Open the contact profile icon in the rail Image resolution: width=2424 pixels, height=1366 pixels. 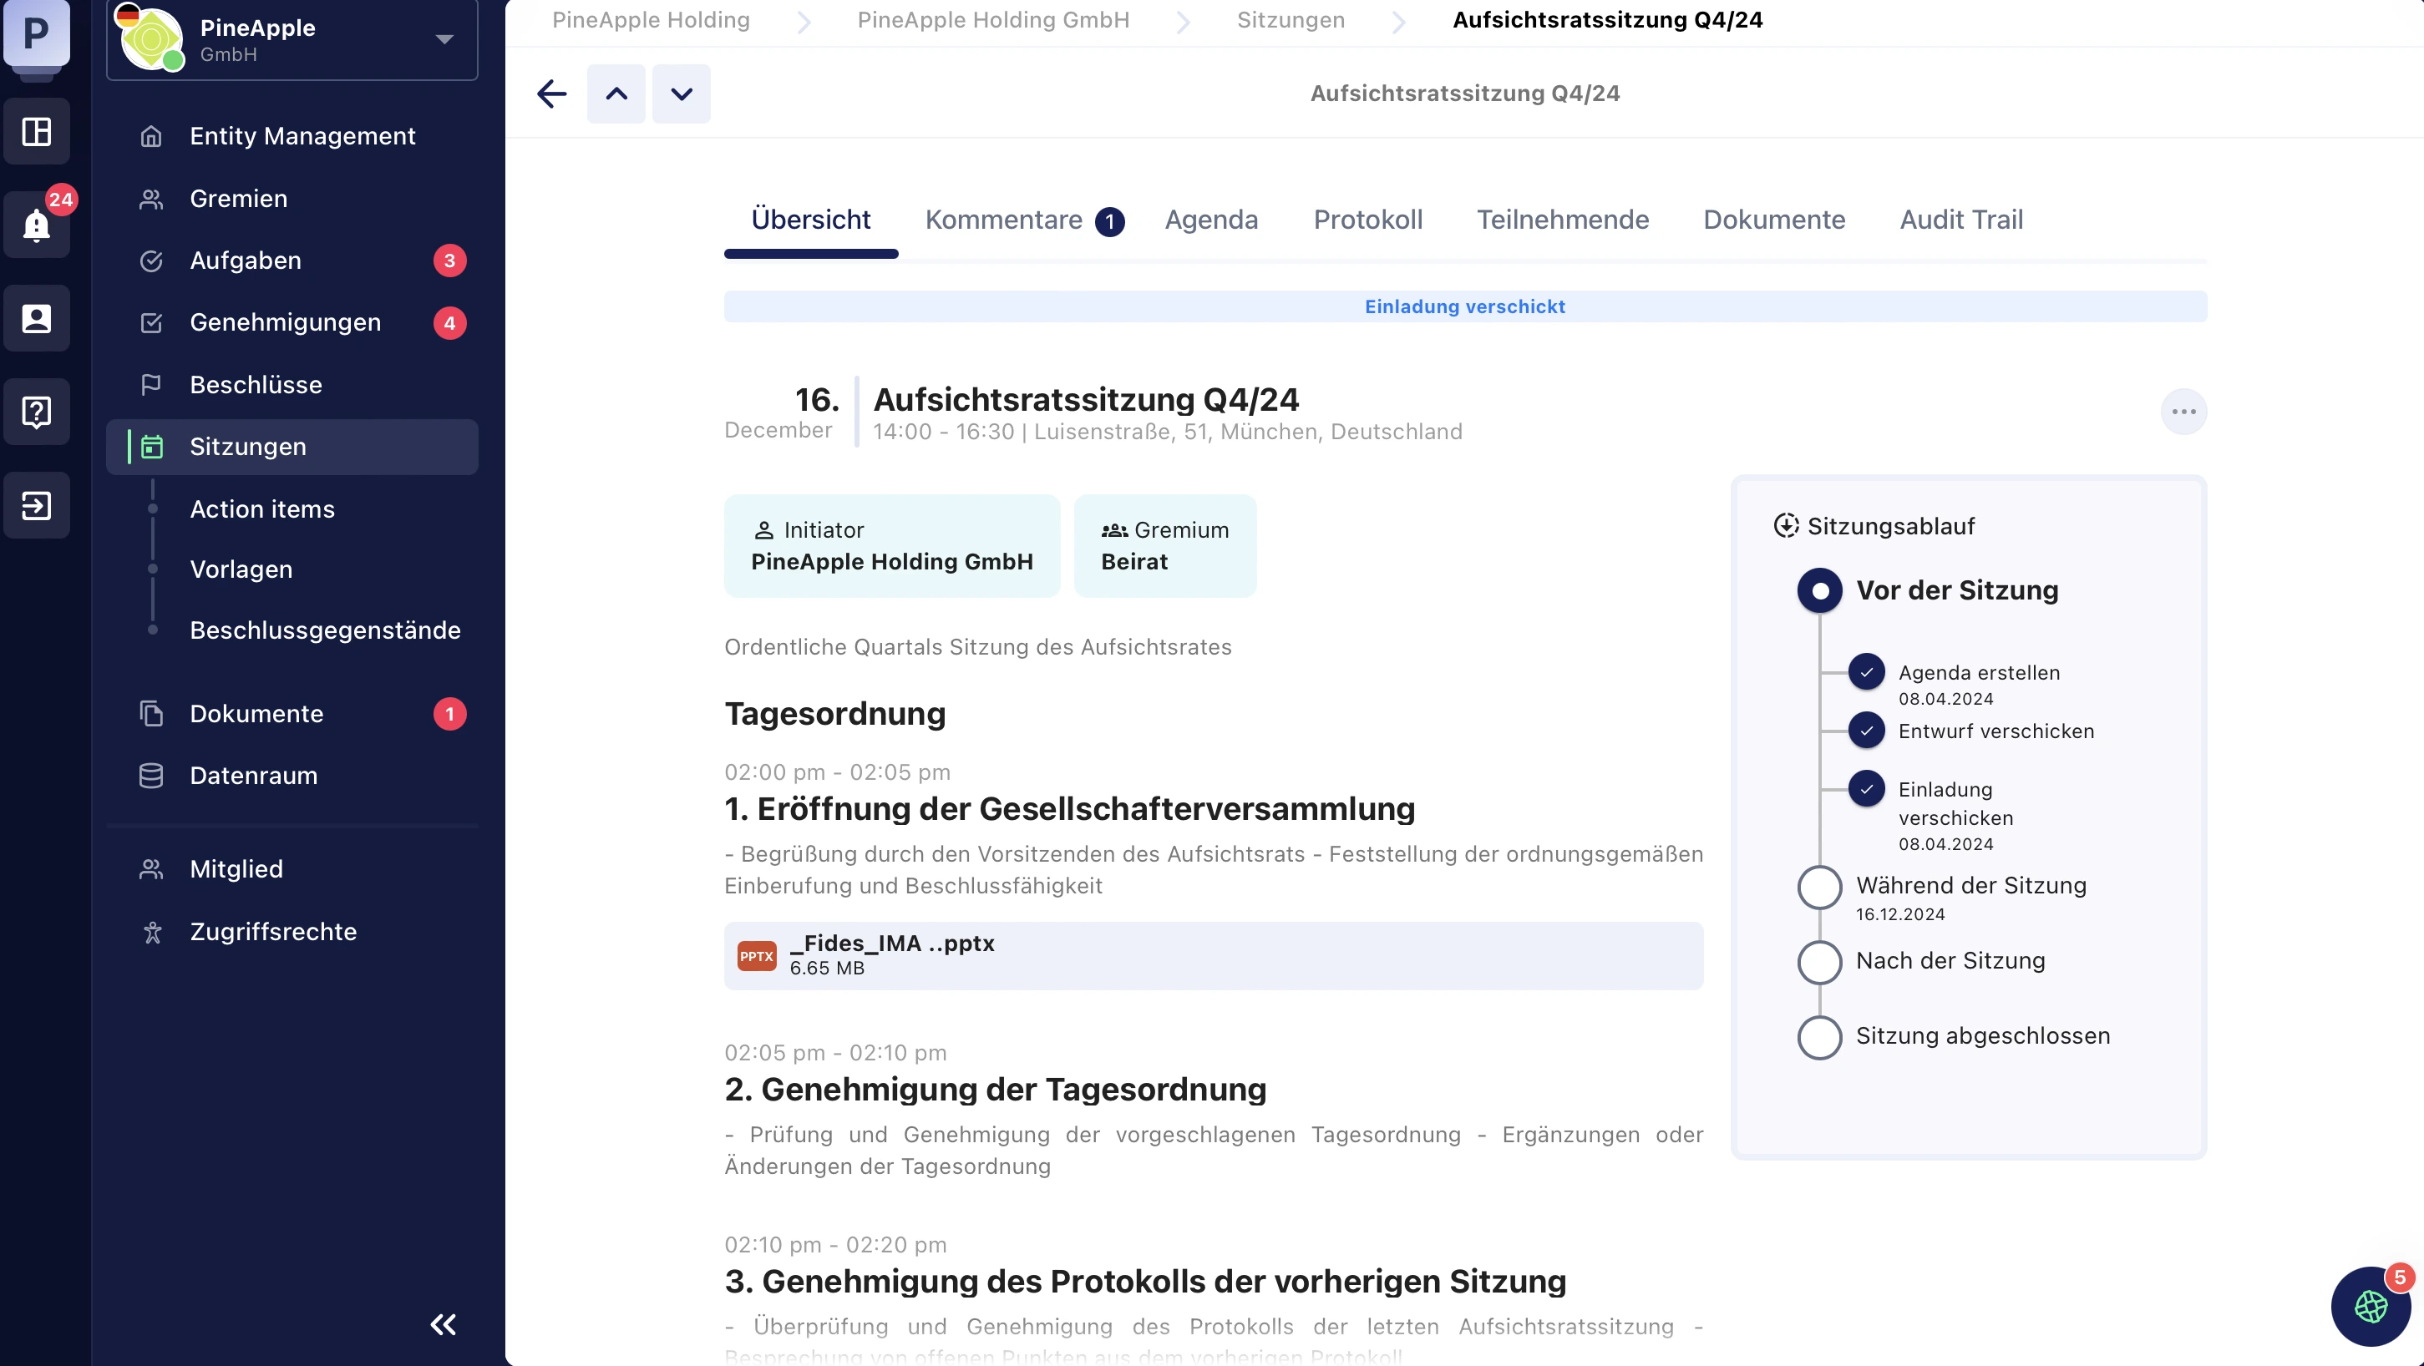point(36,318)
